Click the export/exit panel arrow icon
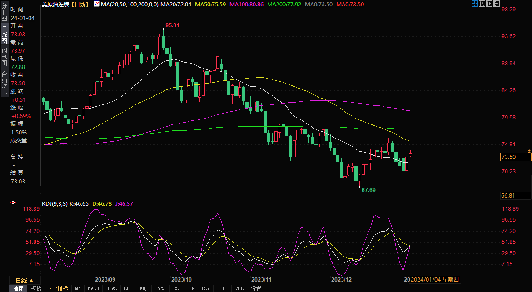The image size is (532, 292). pyautogui.click(x=497, y=4)
